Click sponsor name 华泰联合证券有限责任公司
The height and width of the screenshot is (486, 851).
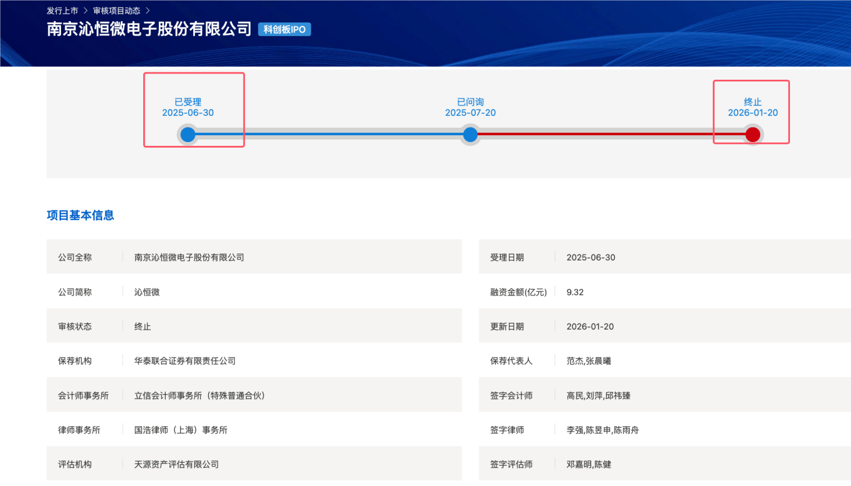click(x=185, y=361)
